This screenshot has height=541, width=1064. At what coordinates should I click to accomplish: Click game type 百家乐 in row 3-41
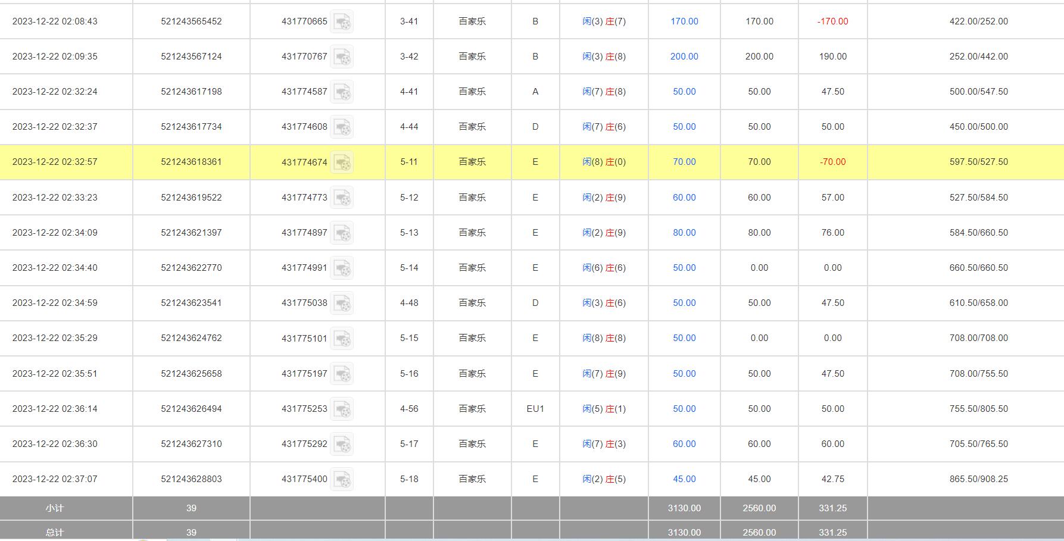tap(472, 21)
